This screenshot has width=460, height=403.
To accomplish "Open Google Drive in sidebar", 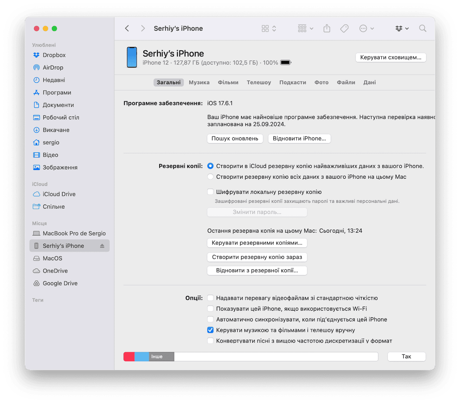I will tap(69, 283).
